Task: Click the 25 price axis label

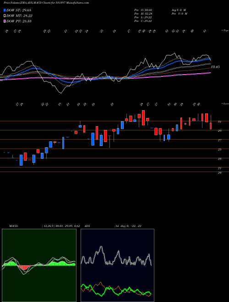Action: pyautogui.click(x=219, y=150)
